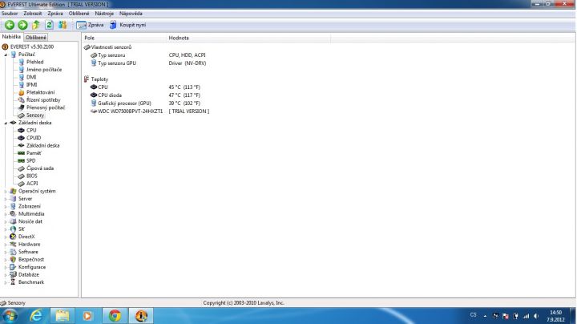
Task: Click the Up level arrow toolbar icon
Action: click(x=36, y=25)
